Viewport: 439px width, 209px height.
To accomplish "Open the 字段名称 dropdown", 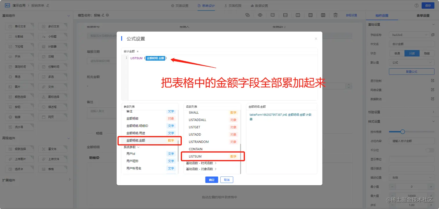I will (x=409, y=35).
